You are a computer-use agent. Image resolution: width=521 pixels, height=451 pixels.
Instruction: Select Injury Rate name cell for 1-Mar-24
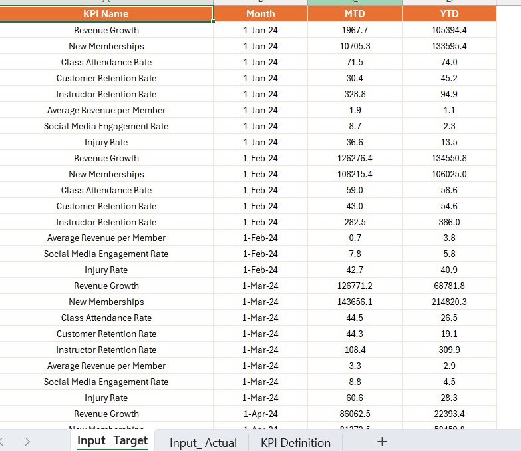pyautogui.click(x=106, y=397)
